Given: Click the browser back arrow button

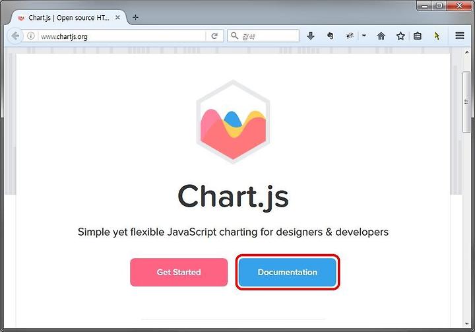Looking at the screenshot, I should 15,36.
